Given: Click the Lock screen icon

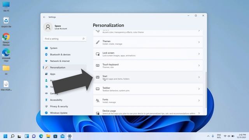Looking at the screenshot, I should click(x=98, y=54).
